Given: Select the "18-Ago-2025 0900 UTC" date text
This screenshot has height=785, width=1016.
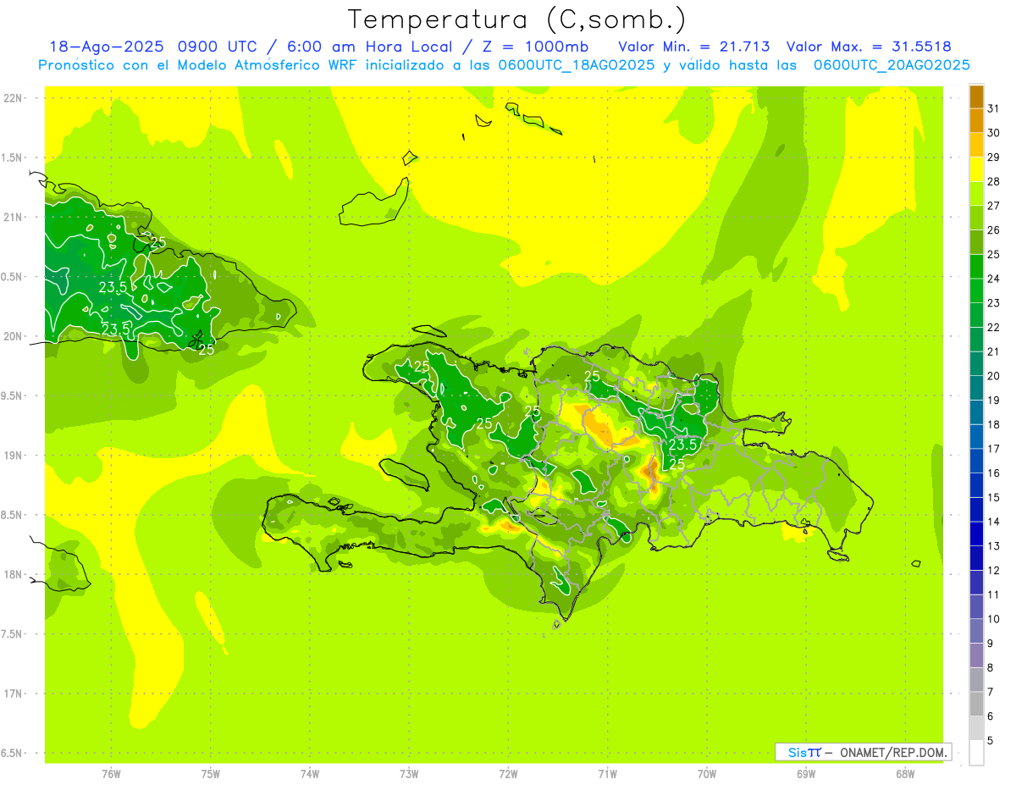Looking at the screenshot, I should point(153,47).
